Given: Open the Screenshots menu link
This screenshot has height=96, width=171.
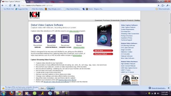Looking at the screenshot, I should pos(115,21).
